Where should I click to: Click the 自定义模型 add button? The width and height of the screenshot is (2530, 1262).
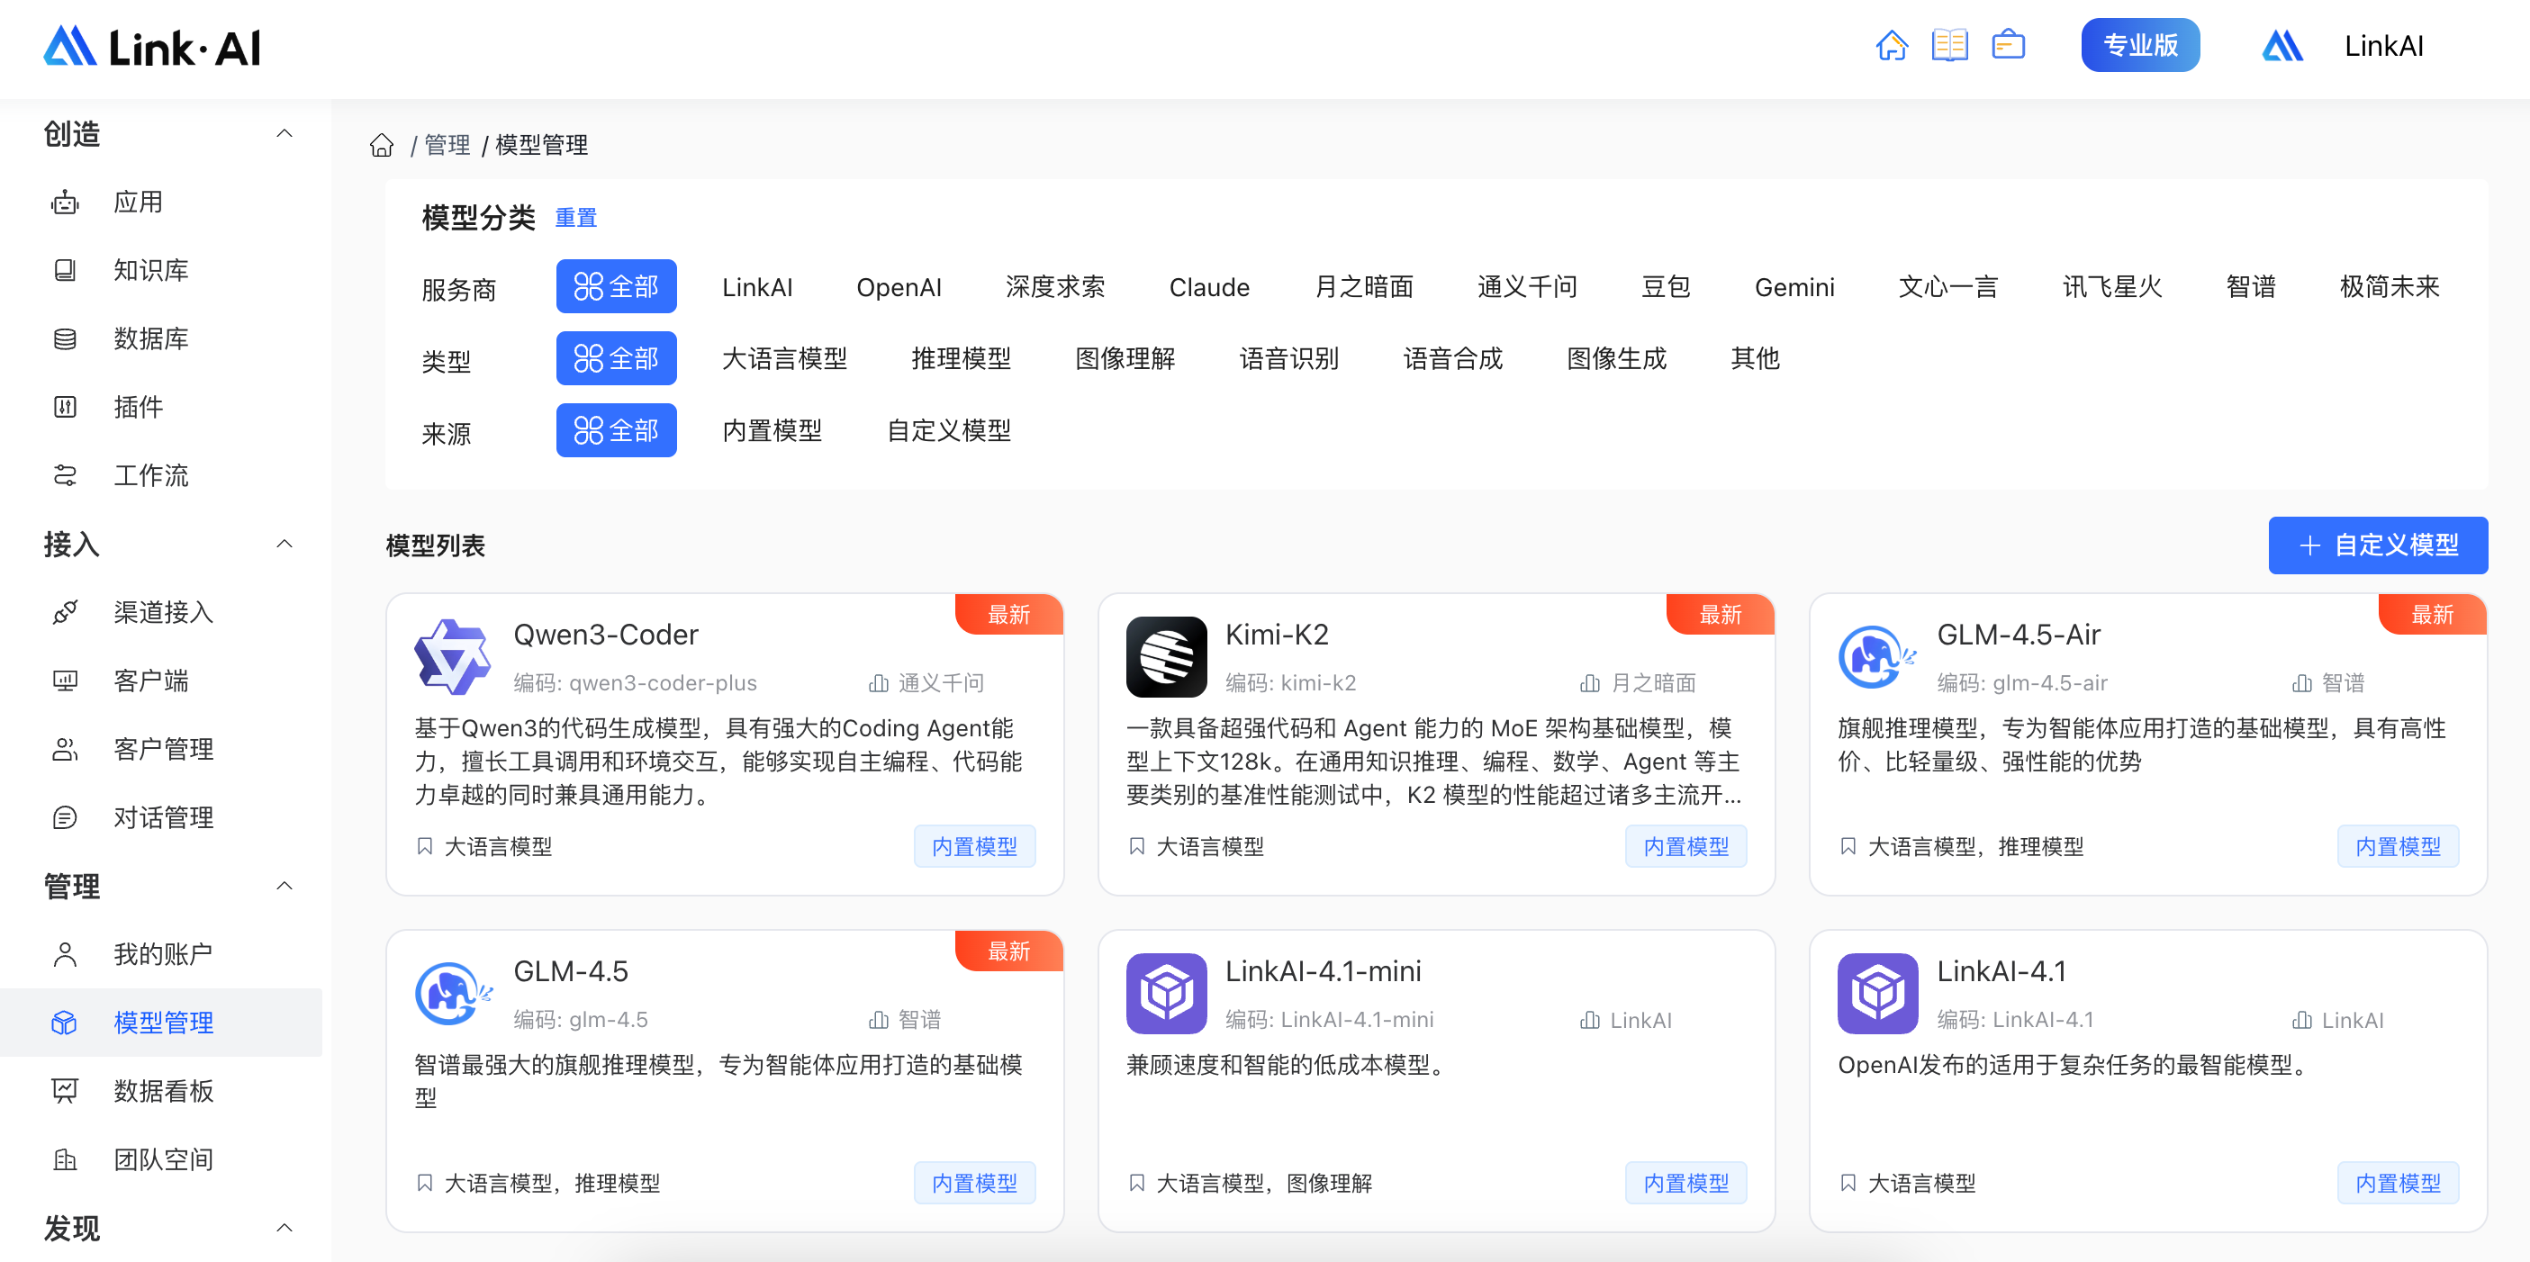click(2378, 545)
